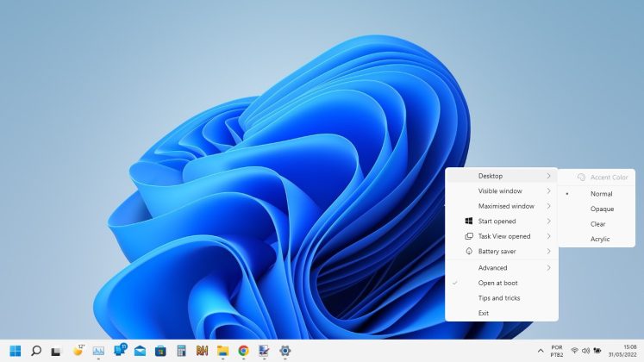Expand the Desktop submenu entry
This screenshot has height=362, width=644.
[502, 176]
